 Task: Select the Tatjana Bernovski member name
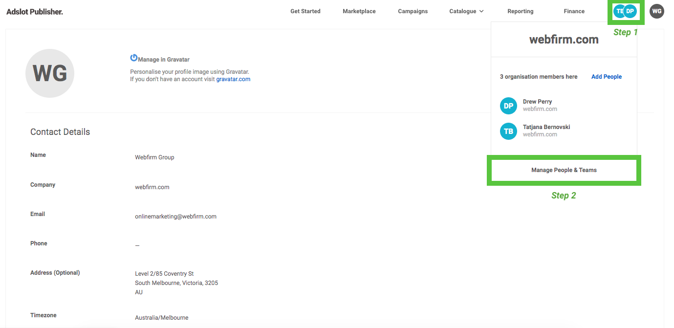(546, 127)
